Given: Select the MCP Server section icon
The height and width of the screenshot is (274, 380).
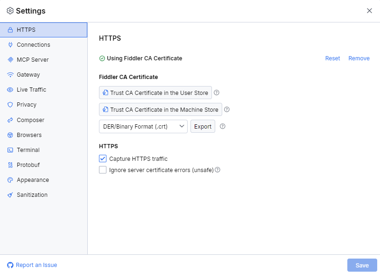Looking at the screenshot, I should tap(10, 59).
